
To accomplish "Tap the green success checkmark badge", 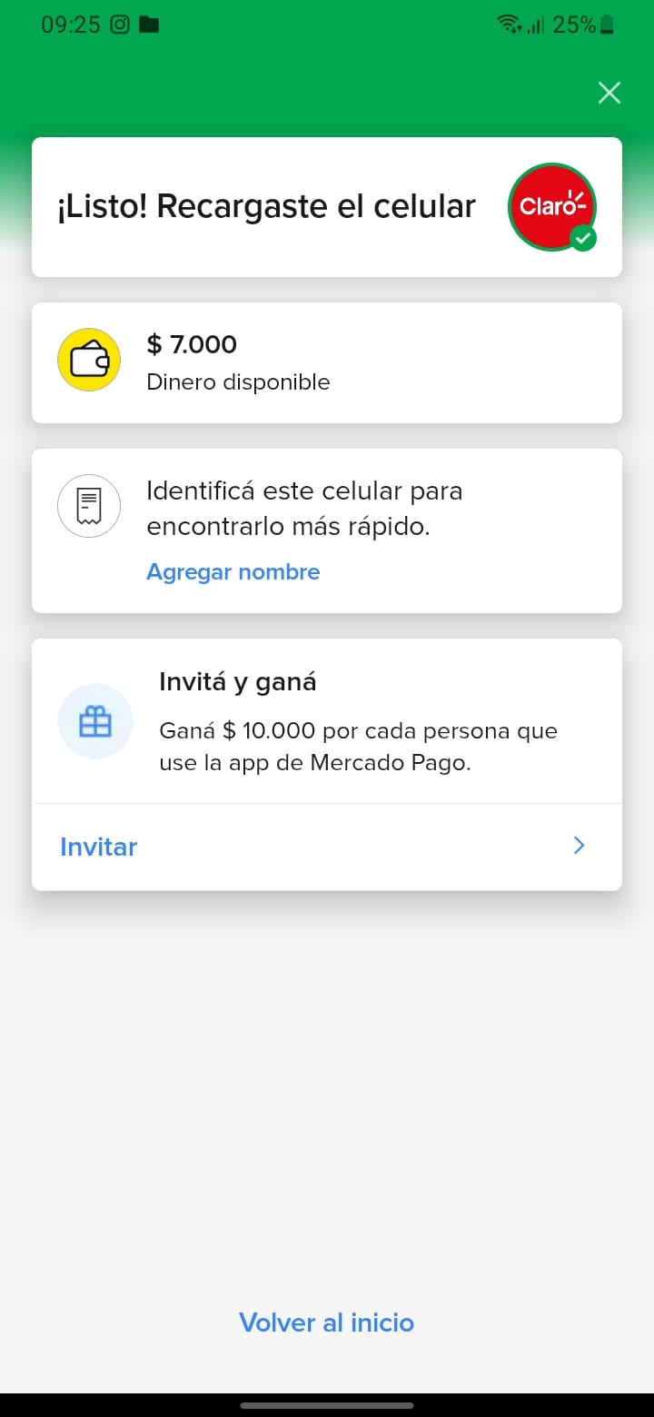I will pyautogui.click(x=583, y=239).
